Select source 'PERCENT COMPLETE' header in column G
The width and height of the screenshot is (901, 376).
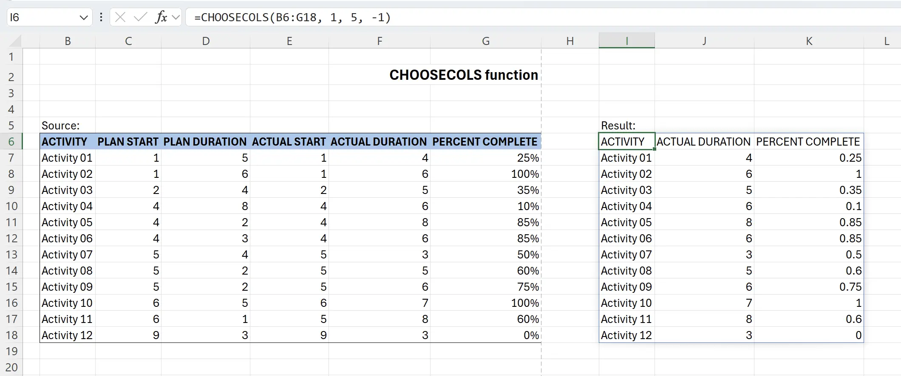point(486,142)
